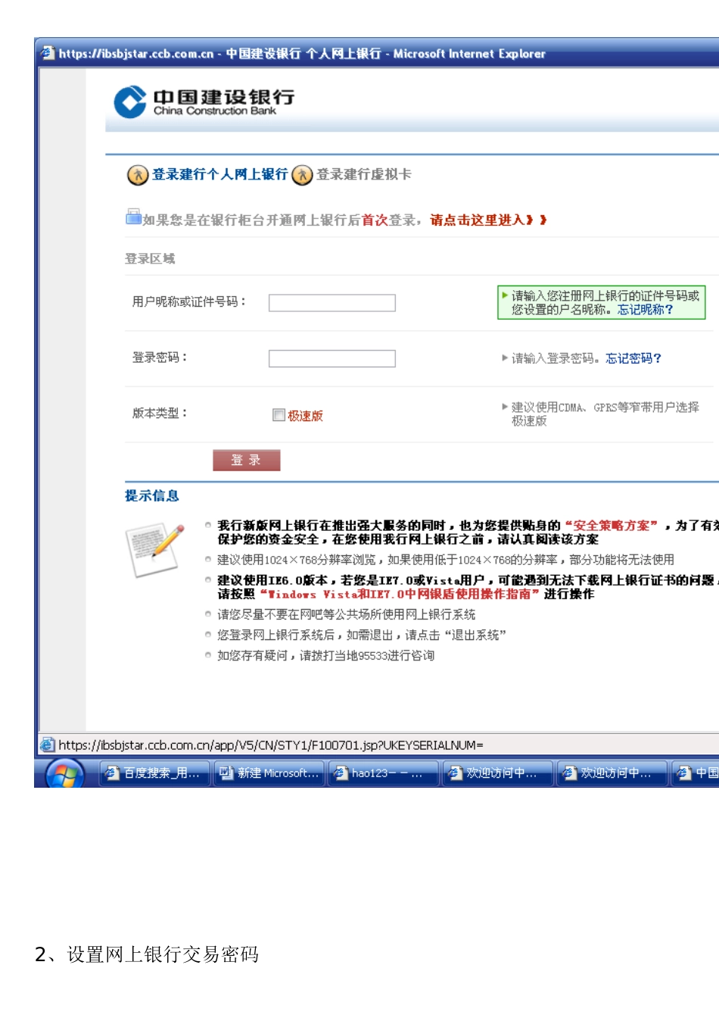Image resolution: width=719 pixels, height=1018 pixels.
Task: Click the 版本类型 label
Action: [x=160, y=413]
